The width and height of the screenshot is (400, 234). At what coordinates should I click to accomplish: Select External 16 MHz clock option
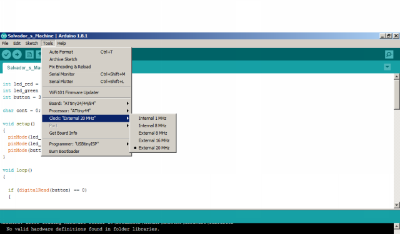click(x=153, y=140)
